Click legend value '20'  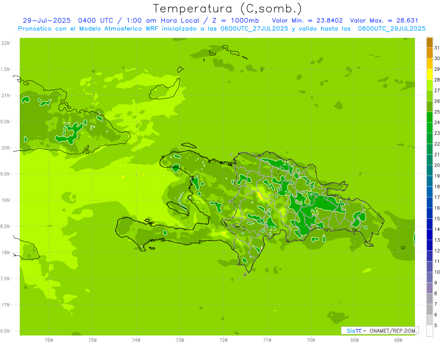point(437,165)
